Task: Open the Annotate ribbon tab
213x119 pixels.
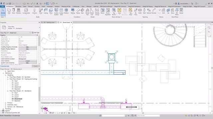Action: point(50,6)
